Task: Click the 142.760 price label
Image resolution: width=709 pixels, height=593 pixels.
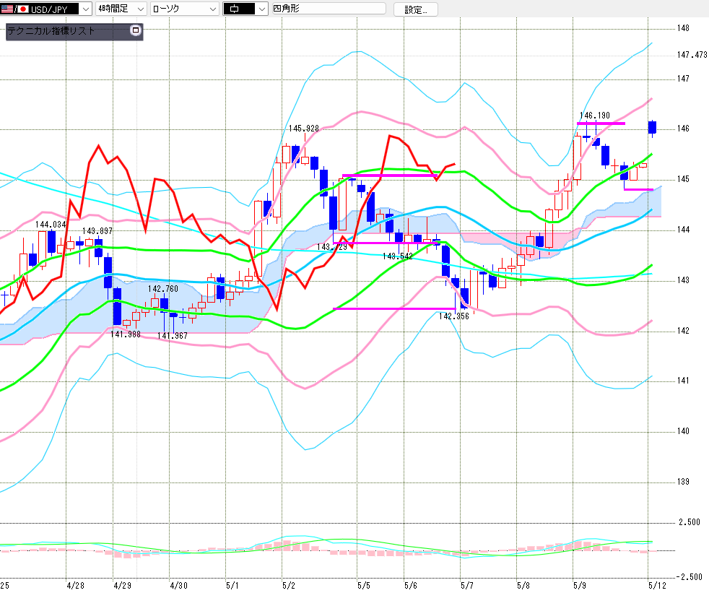Action: click(162, 289)
